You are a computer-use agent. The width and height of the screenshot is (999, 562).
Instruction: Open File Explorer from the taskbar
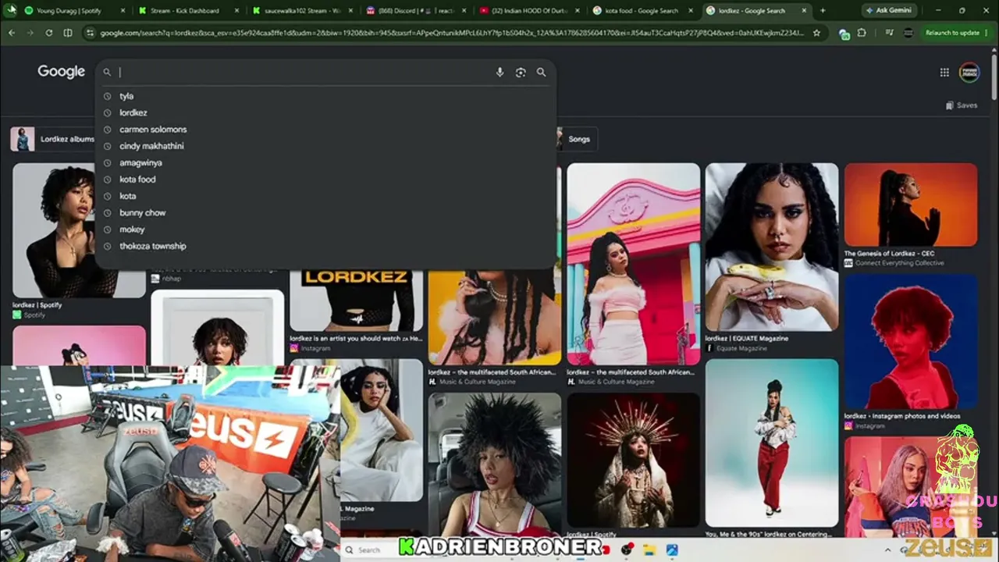(x=649, y=550)
